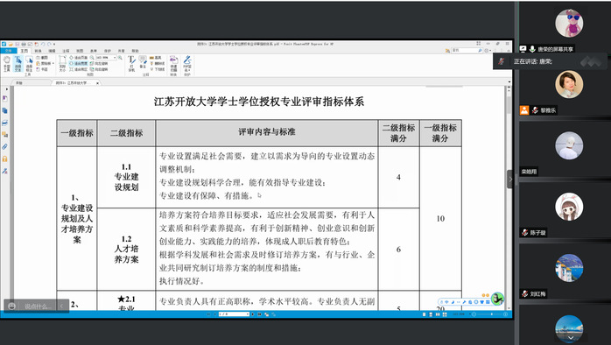Open the Comment (注释) ribbon tab

point(66,51)
